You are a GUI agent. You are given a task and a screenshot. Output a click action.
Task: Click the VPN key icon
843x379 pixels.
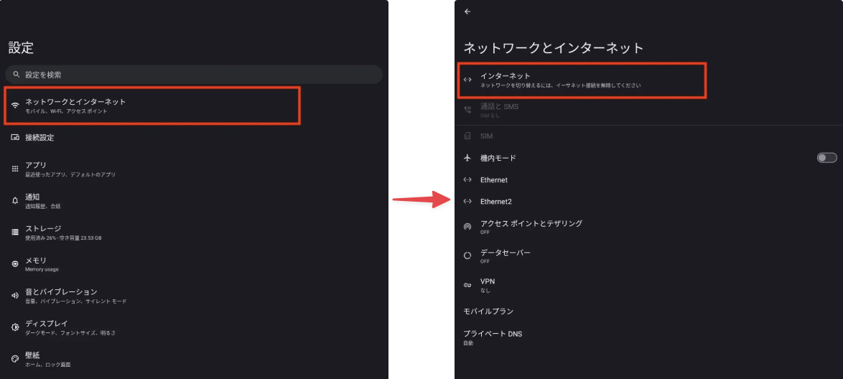467,285
